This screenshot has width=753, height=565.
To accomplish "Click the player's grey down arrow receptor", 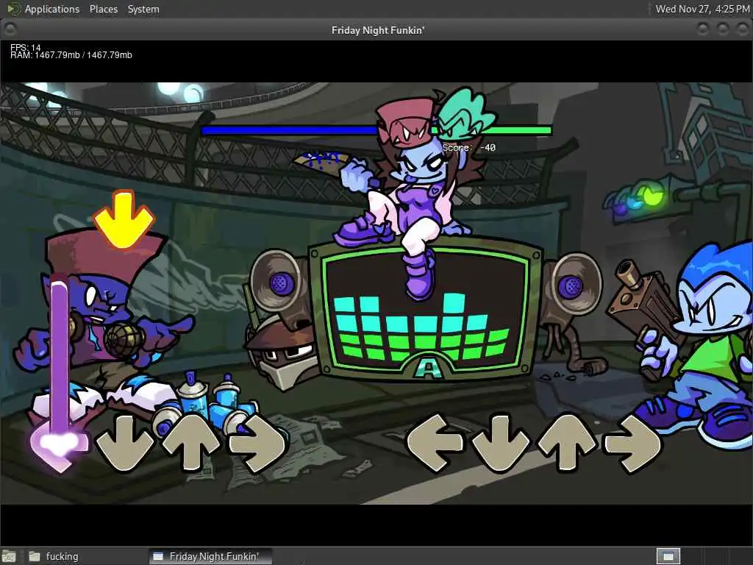I will pos(501,444).
